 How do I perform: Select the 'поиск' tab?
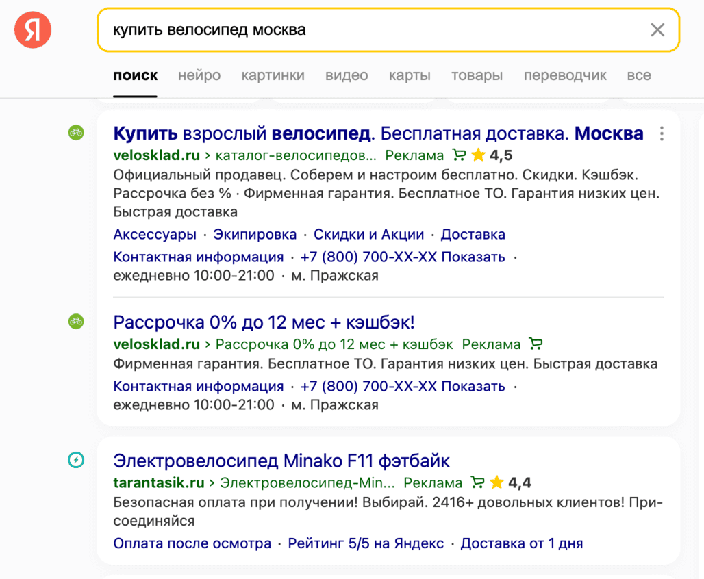click(135, 75)
